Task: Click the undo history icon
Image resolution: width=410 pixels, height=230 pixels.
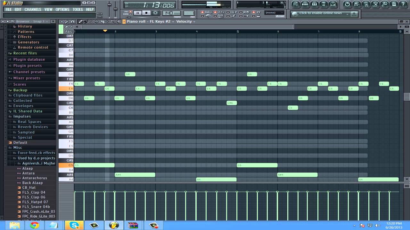Action: point(347,4)
